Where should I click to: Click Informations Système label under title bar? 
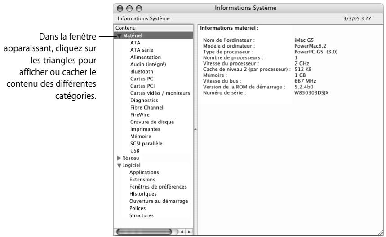143,18
